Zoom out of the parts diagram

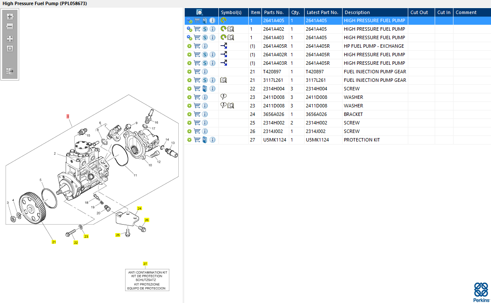pos(10,26)
